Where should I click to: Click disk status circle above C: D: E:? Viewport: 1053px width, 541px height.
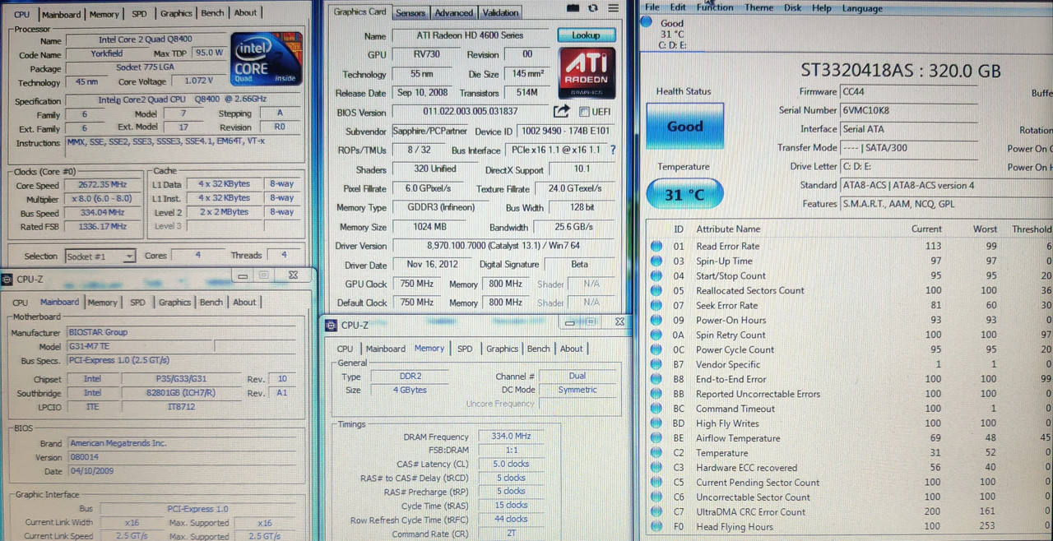[x=647, y=21]
